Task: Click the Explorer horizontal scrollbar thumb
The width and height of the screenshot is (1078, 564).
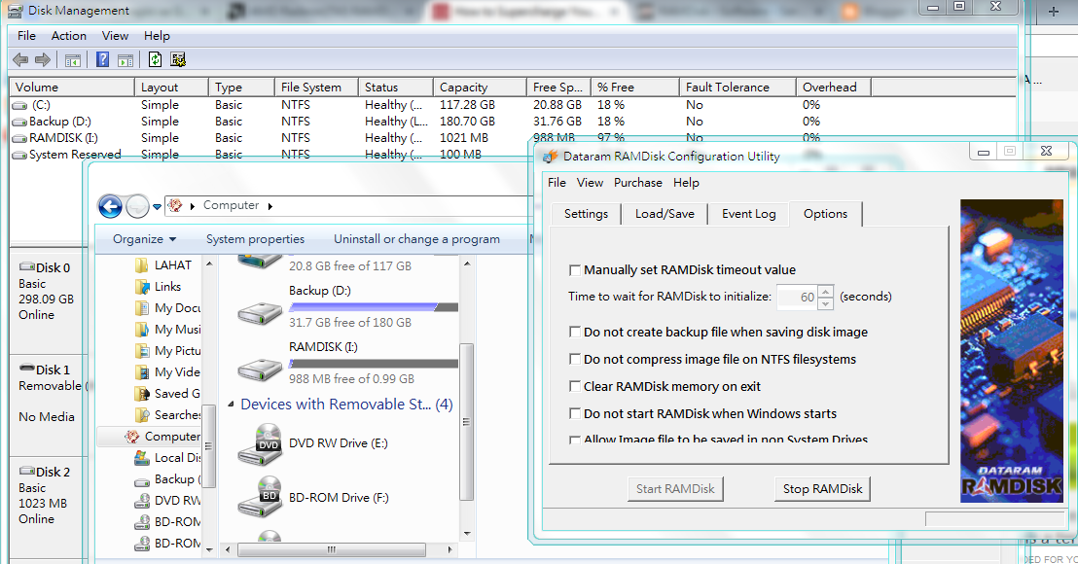Action: (x=332, y=549)
